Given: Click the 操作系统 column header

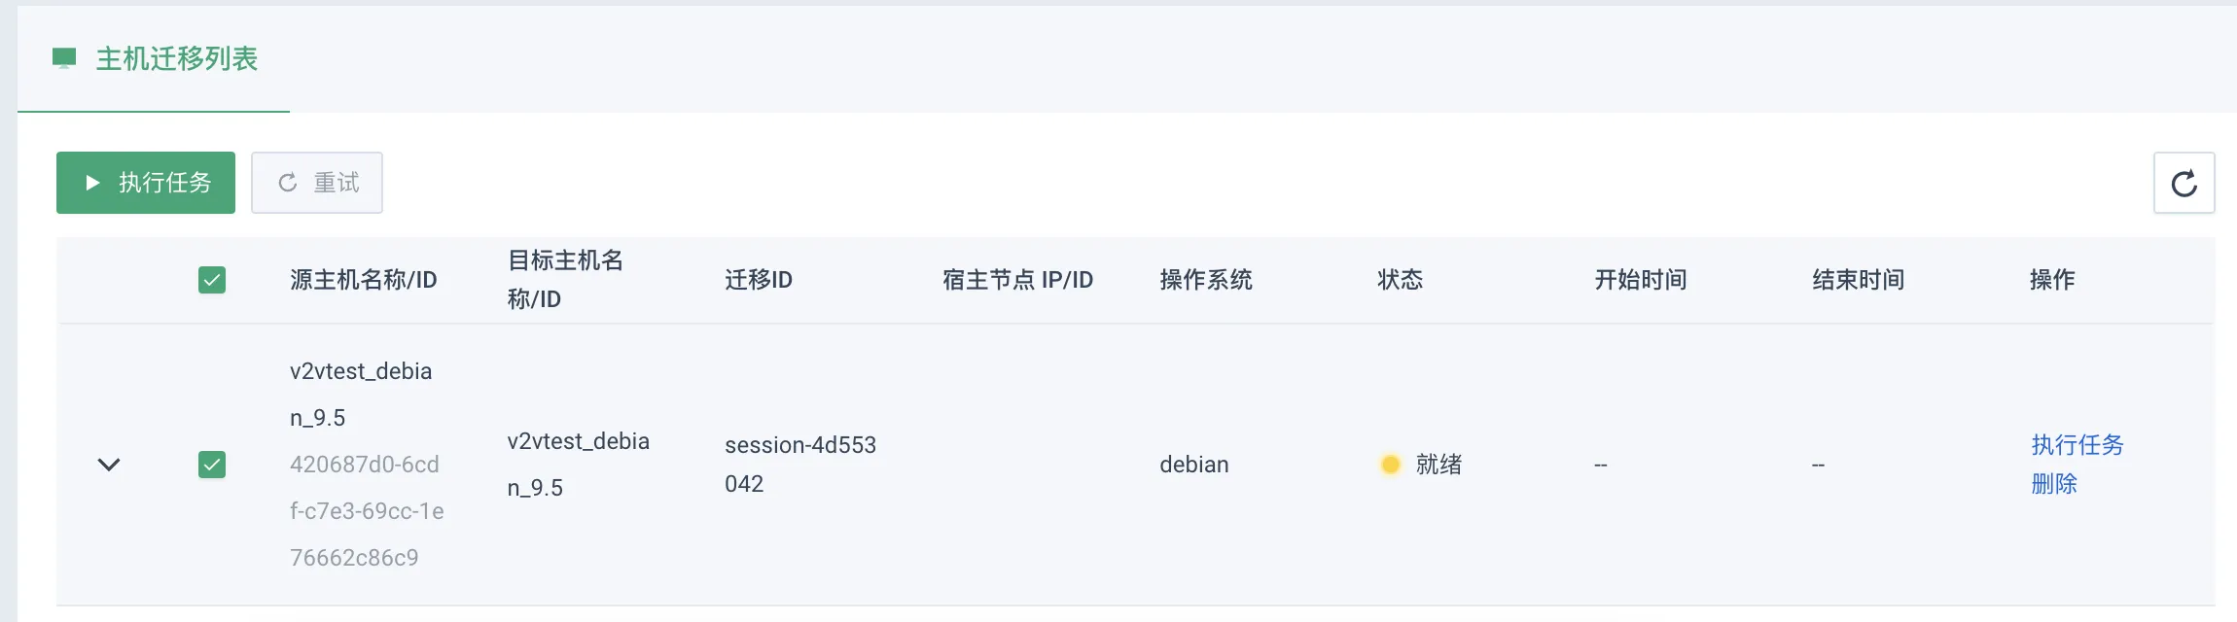Looking at the screenshot, I should [1206, 280].
